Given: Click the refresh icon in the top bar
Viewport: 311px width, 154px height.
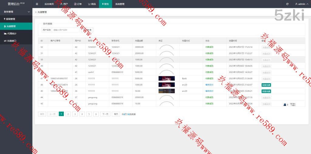Looking at the screenshot, I should click(x=287, y=4).
